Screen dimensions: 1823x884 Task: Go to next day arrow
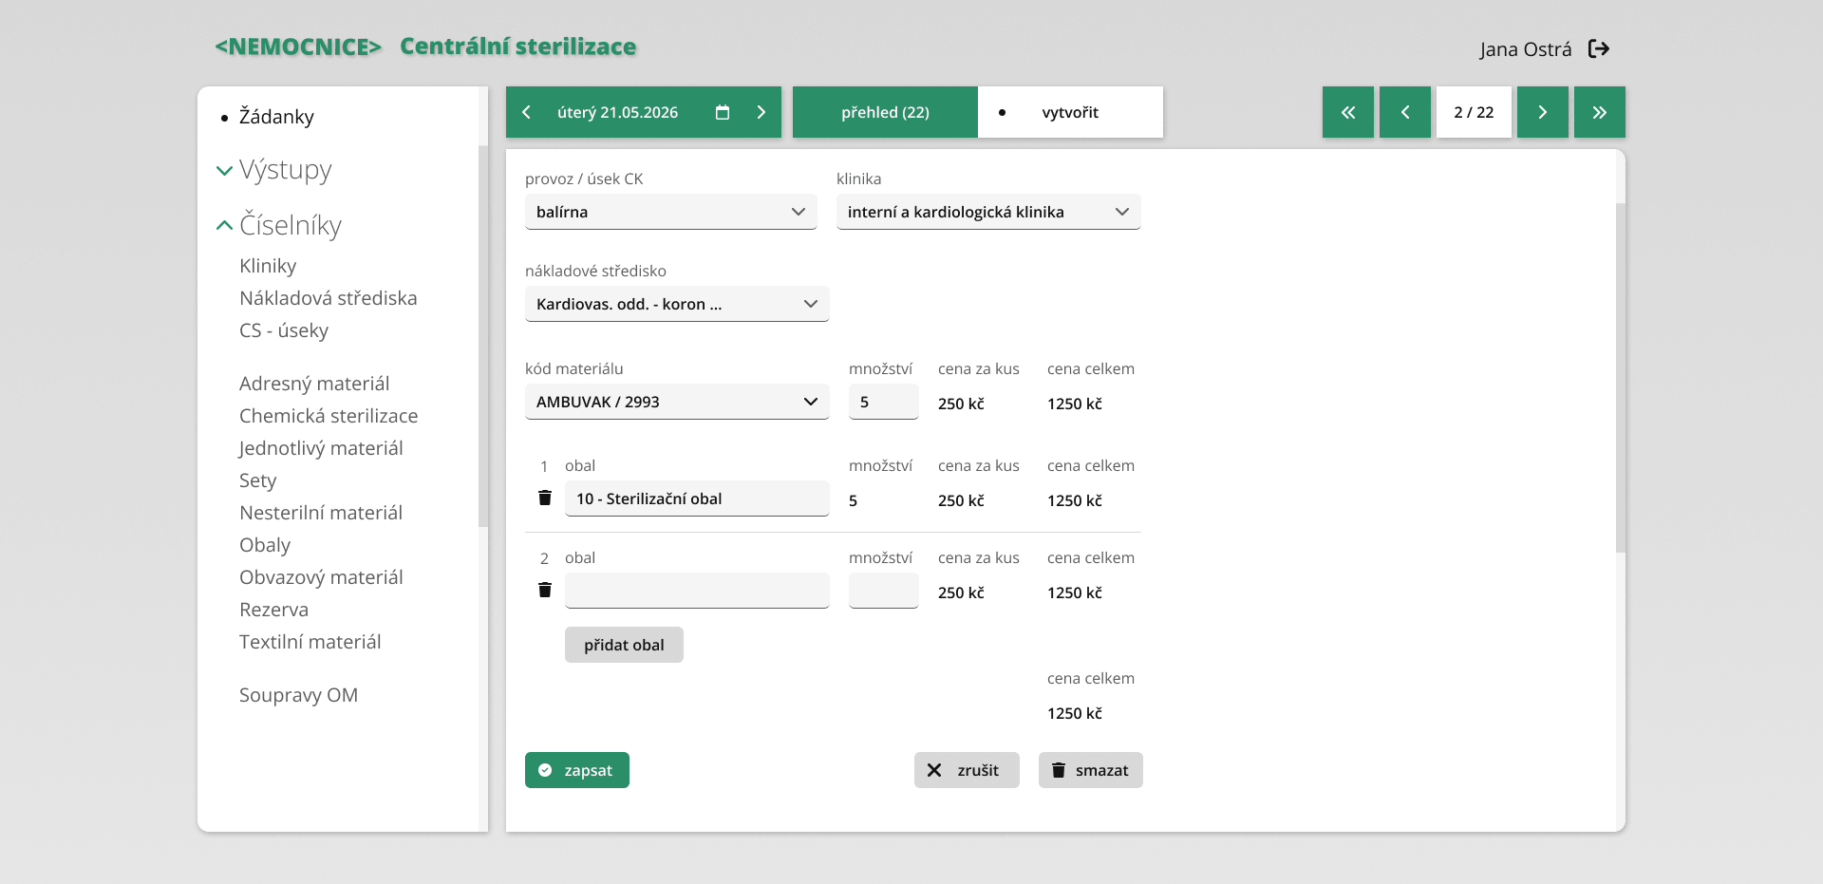761,112
